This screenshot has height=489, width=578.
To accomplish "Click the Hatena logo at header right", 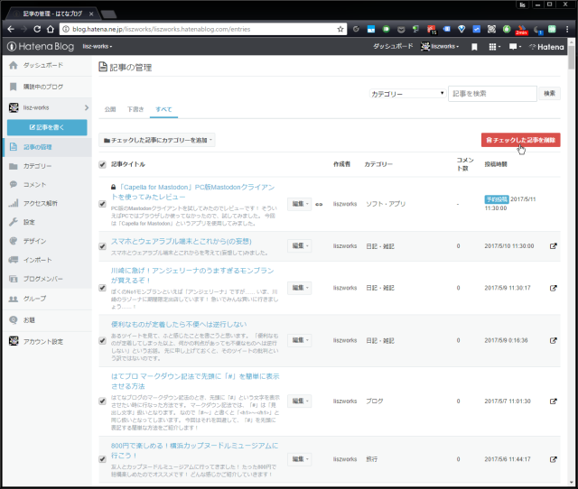I will pyautogui.click(x=546, y=47).
